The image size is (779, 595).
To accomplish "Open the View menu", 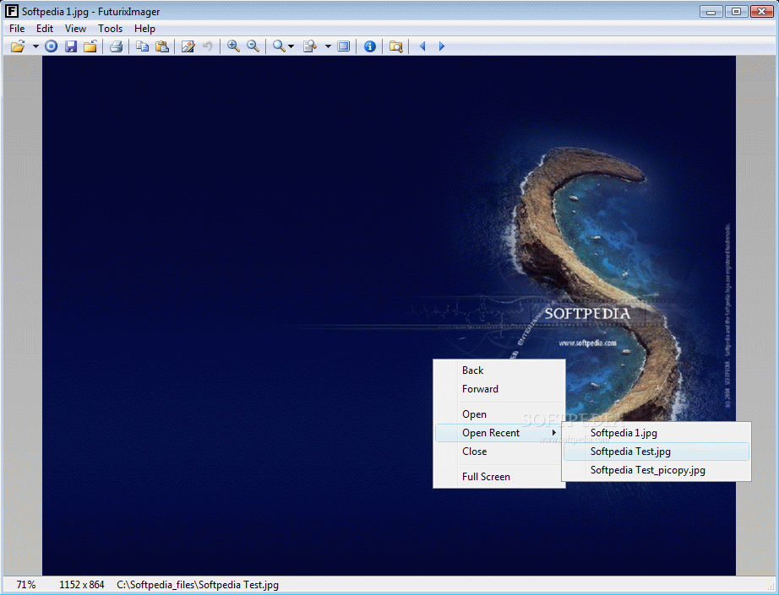I will click(75, 29).
